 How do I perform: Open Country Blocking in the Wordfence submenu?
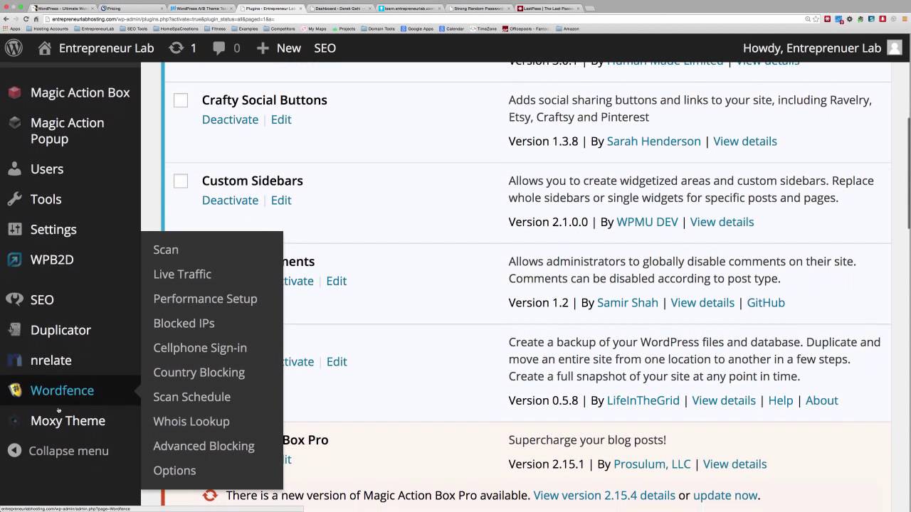click(x=199, y=372)
